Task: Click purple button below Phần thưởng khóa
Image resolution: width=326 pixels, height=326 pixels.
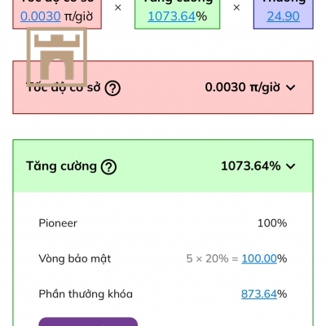Action: coord(88,322)
